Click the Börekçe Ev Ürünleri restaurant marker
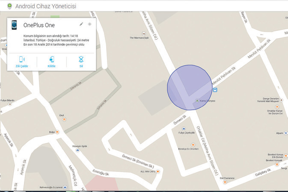Image resolution: width=288 pixels, height=192 pixels. tap(193, 145)
